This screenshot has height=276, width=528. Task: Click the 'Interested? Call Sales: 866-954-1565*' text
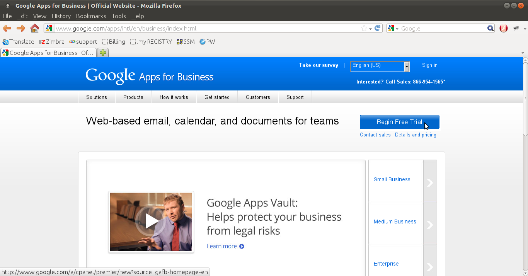(x=401, y=82)
